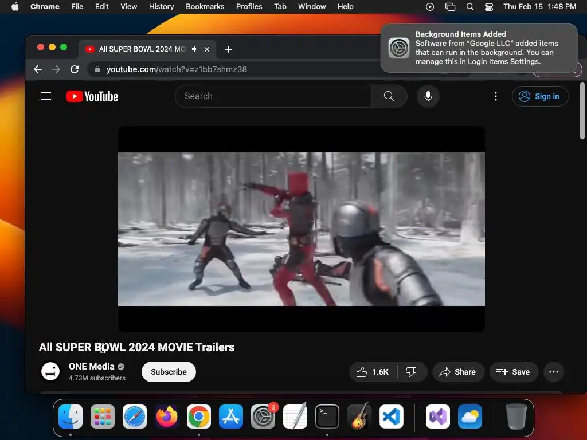Open System Settings from the Dock
The width and height of the screenshot is (587, 440).
(263, 417)
